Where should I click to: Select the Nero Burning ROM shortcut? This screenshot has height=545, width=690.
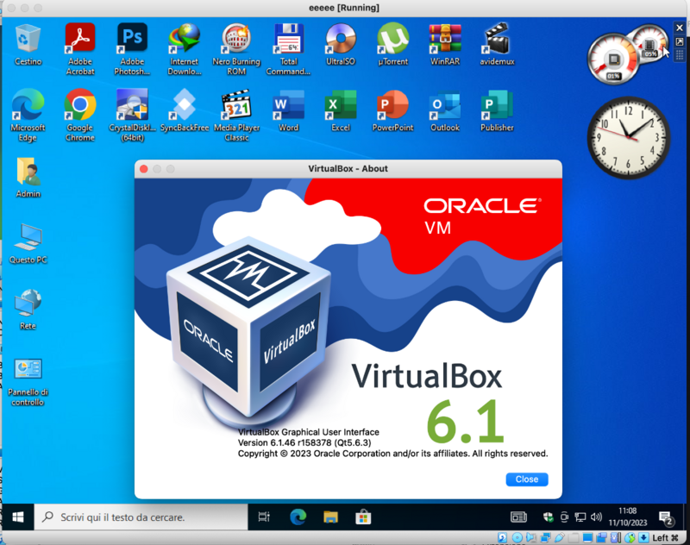(236, 49)
